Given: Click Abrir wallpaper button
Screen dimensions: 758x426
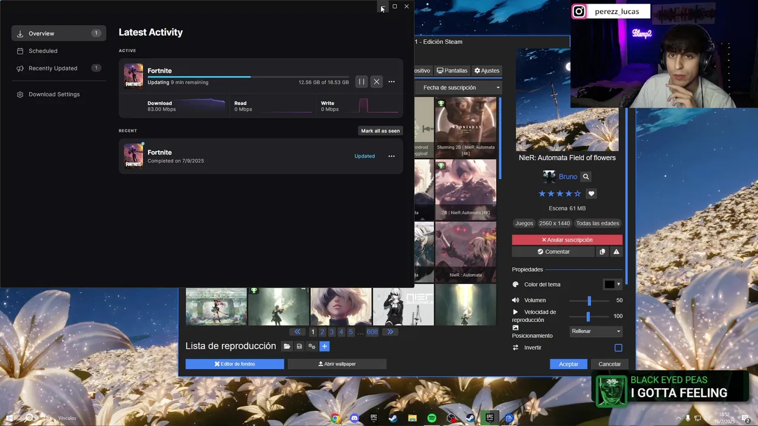Looking at the screenshot, I should coord(337,364).
